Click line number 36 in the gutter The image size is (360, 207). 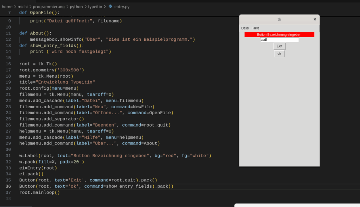tap(8, 186)
